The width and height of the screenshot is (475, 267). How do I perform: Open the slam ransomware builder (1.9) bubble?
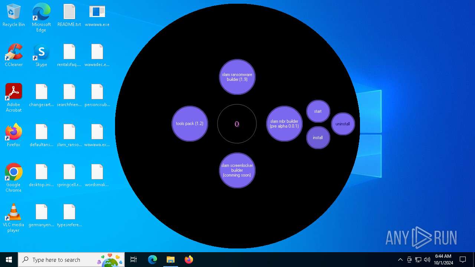237,77
